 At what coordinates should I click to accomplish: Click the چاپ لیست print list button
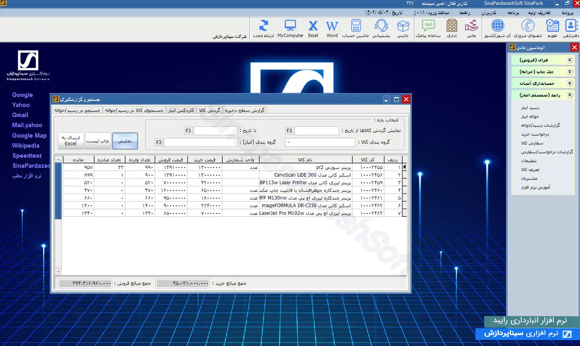(98, 141)
